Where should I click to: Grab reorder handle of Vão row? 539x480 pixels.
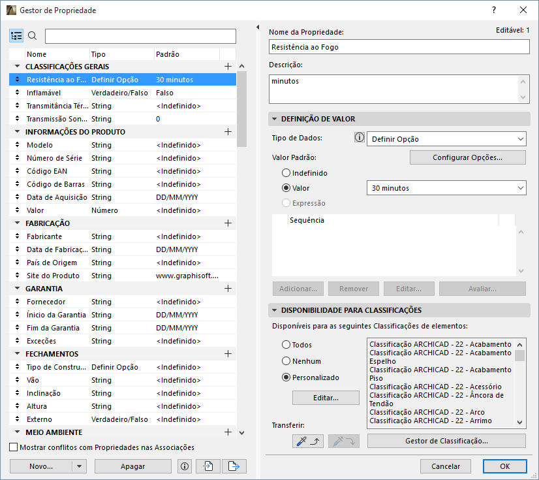[17, 380]
